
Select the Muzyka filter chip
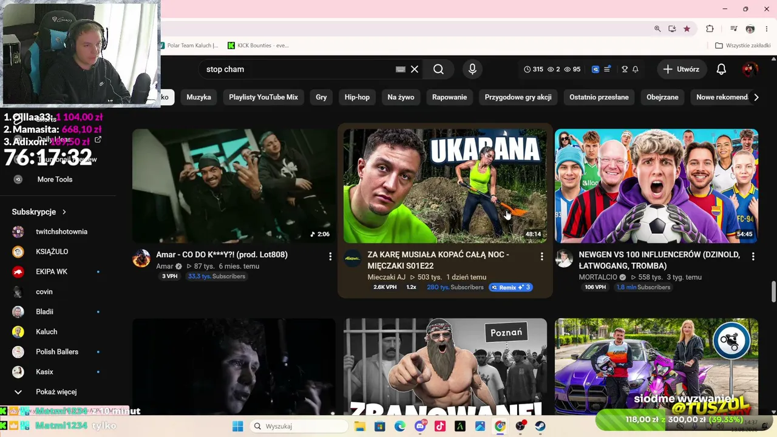coord(198,97)
